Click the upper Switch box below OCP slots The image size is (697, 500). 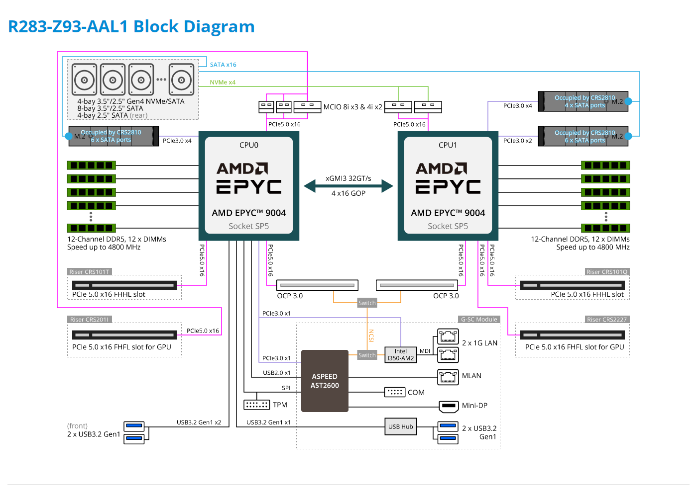click(x=367, y=303)
